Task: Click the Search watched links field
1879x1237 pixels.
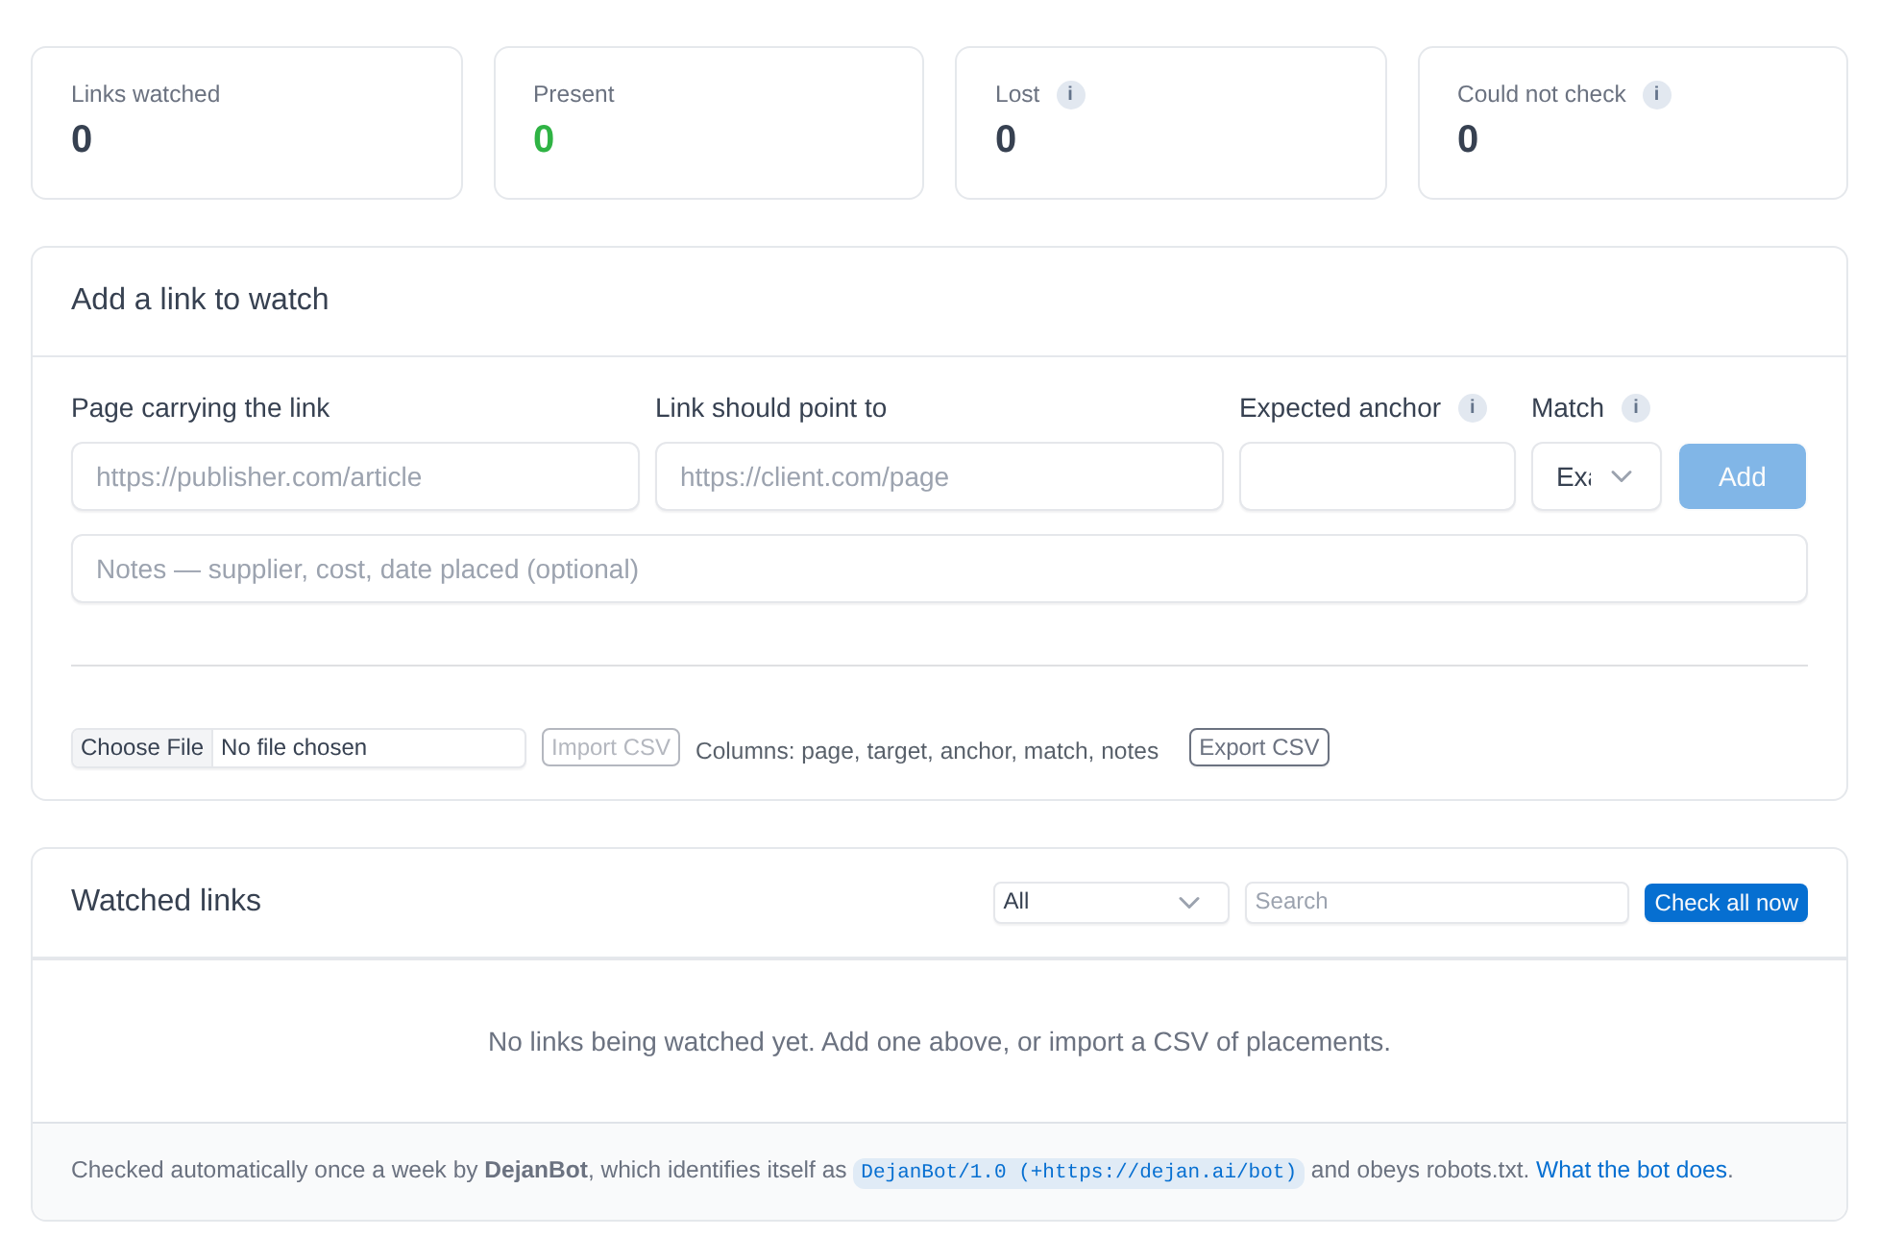Action: click(1436, 903)
